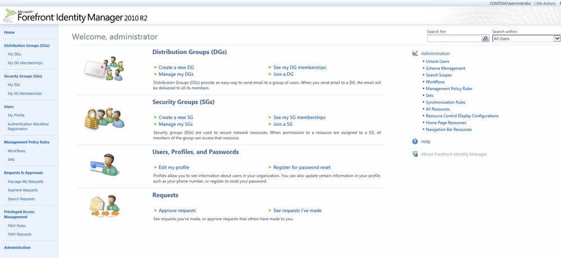Image resolution: width=561 pixels, height=258 pixels.
Task: Open the Search within dropdown
Action: click(526, 38)
